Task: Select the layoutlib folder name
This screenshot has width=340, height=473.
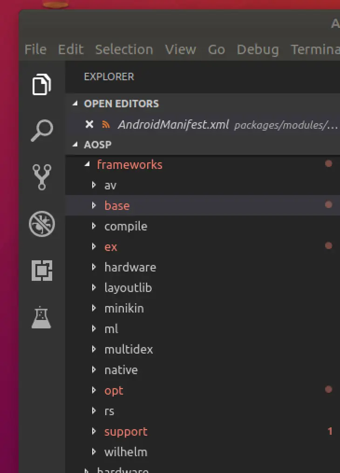Action: [x=128, y=288]
